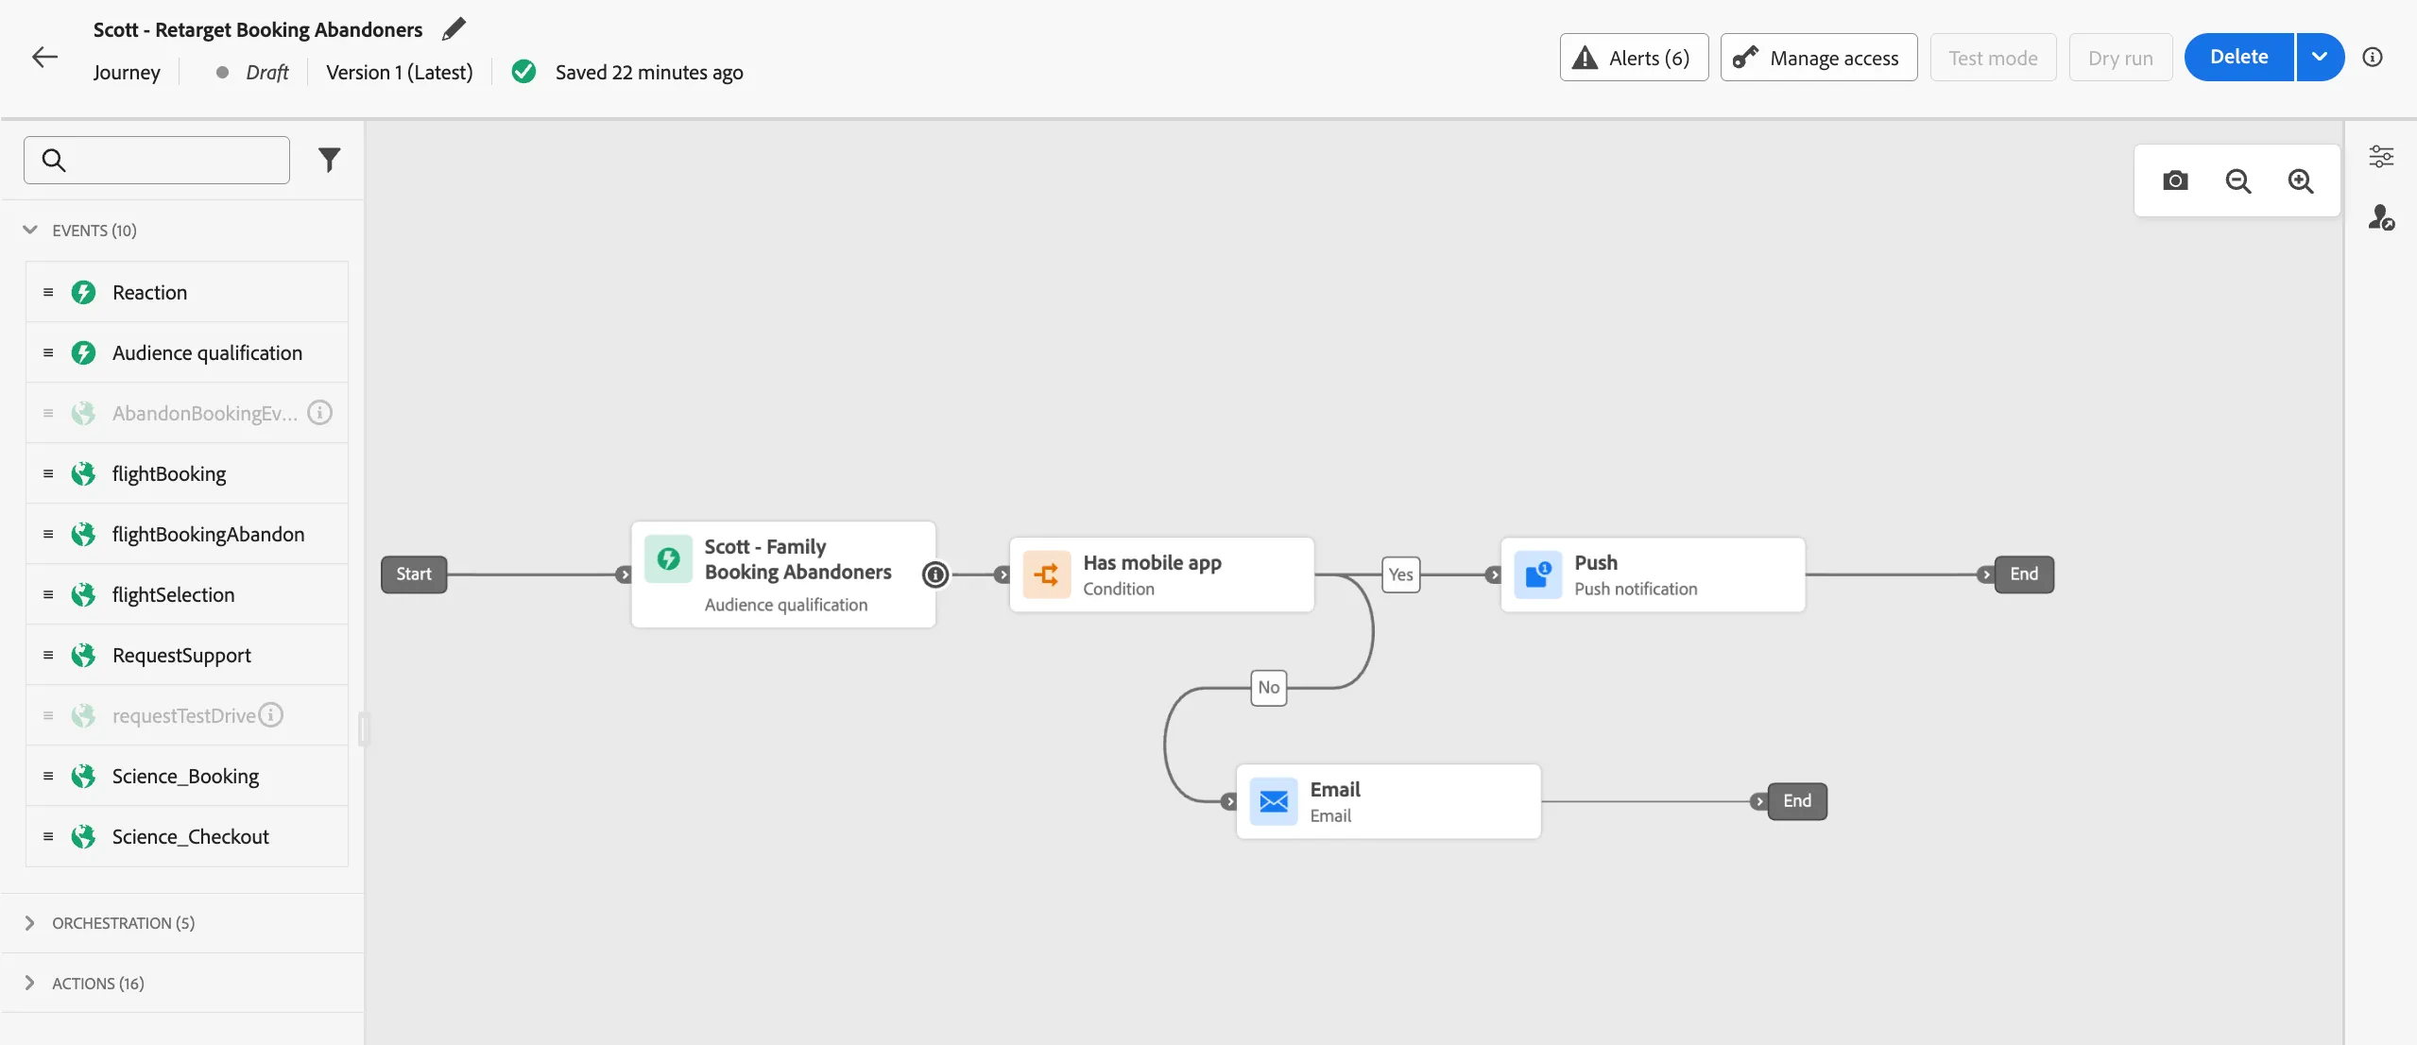Click the back arrow icon

(x=44, y=57)
